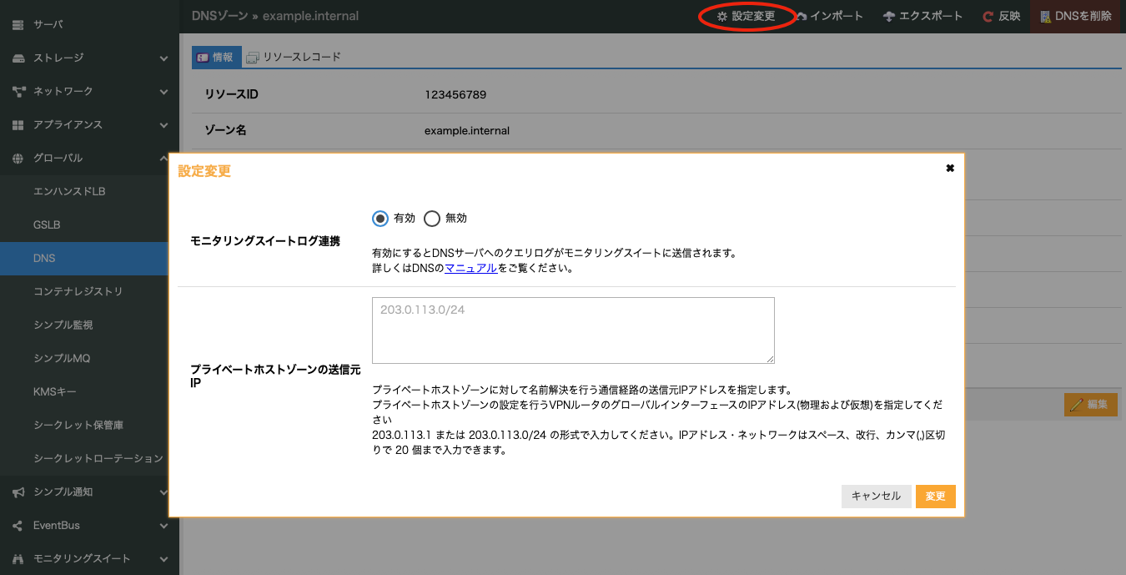
Task: Expand the ネットワーク menu chevron
Action: tap(164, 92)
